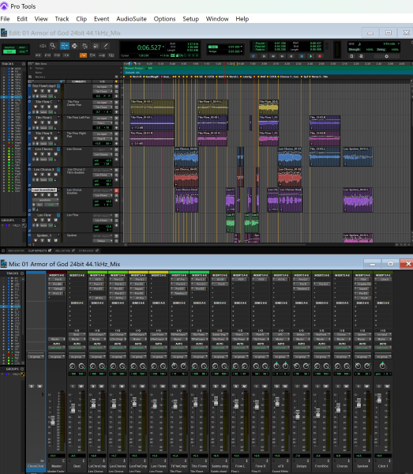Click the orange Tab to Transients button
The width and height of the screenshot is (413, 474).
point(83,55)
